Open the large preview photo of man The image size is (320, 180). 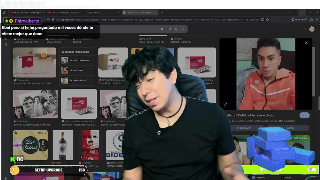point(266,74)
